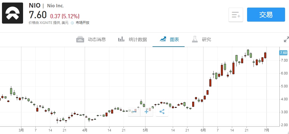Click the 7.00 price axis label
Image resolution: width=289 pixels, height=134 pixels.
tap(284, 60)
